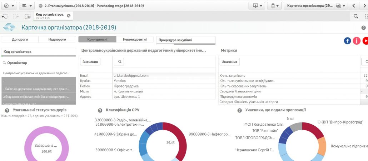The image size is (368, 161).
Task: Open the selections search icon
Action: (356, 16)
